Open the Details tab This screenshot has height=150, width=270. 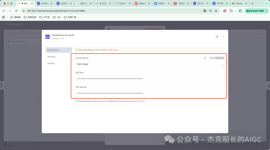[51, 63]
